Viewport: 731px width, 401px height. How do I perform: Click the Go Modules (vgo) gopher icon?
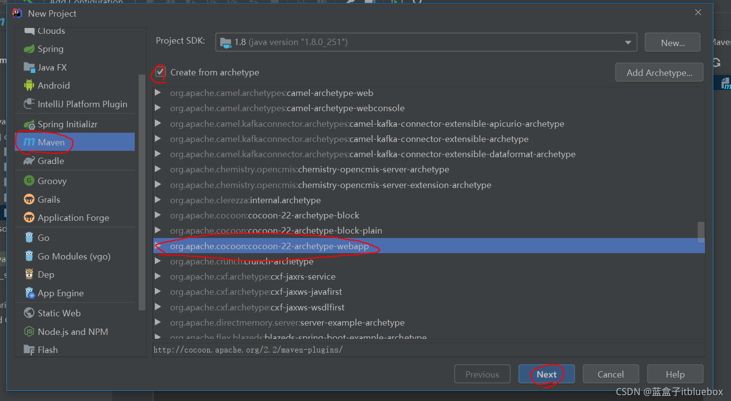coord(29,257)
